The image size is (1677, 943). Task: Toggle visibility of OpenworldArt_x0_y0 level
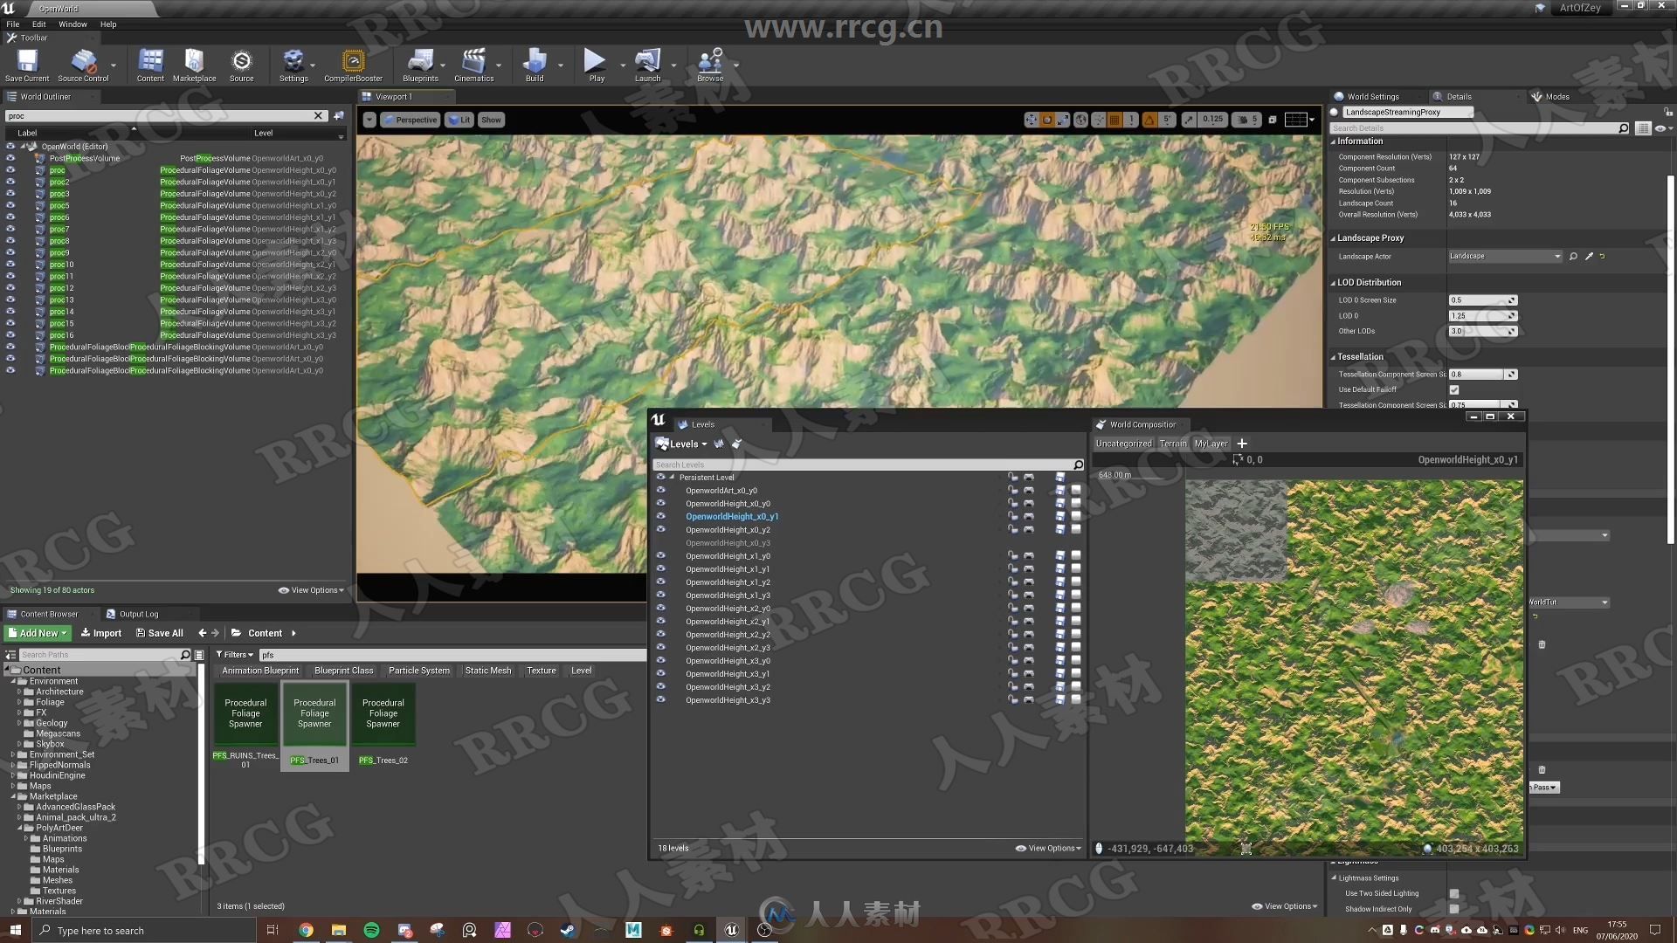tap(661, 489)
